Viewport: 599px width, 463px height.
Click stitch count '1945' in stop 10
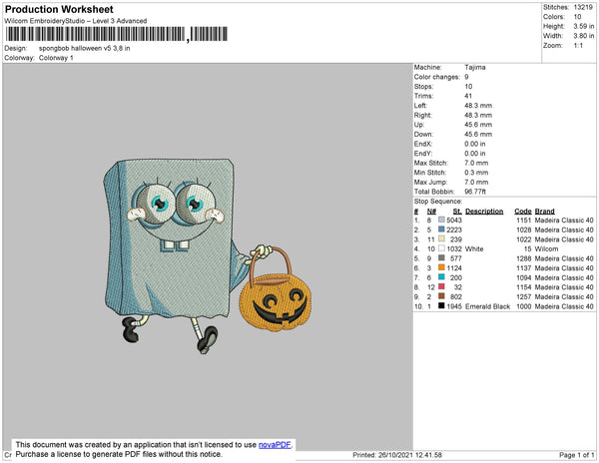coord(454,306)
